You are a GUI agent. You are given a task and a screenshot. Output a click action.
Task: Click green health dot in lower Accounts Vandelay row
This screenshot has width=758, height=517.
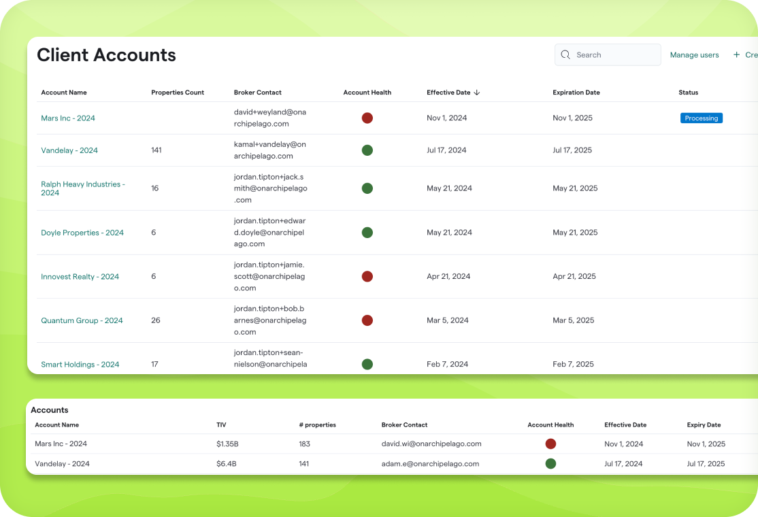(x=550, y=464)
